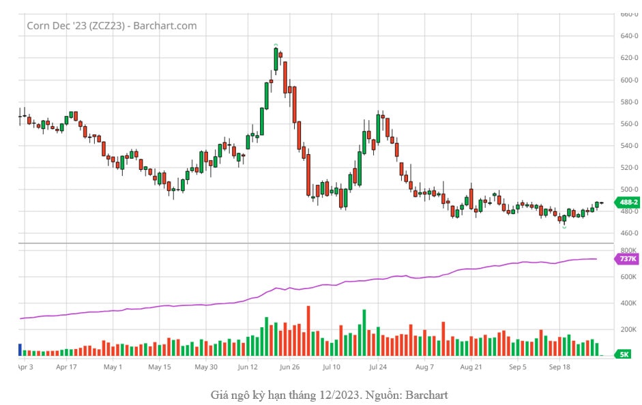
Task: Click the Jun 26 date label
Action: pos(289,367)
